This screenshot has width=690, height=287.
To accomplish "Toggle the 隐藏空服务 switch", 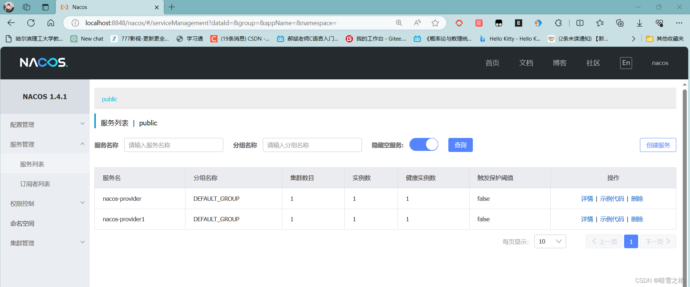I will click(424, 144).
